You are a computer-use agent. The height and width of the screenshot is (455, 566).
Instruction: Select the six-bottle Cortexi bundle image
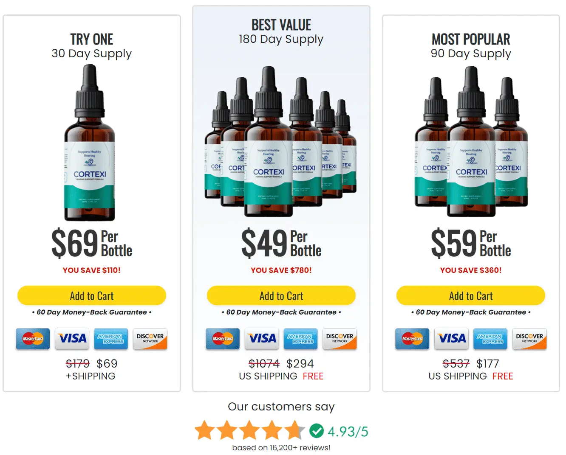[280, 141]
